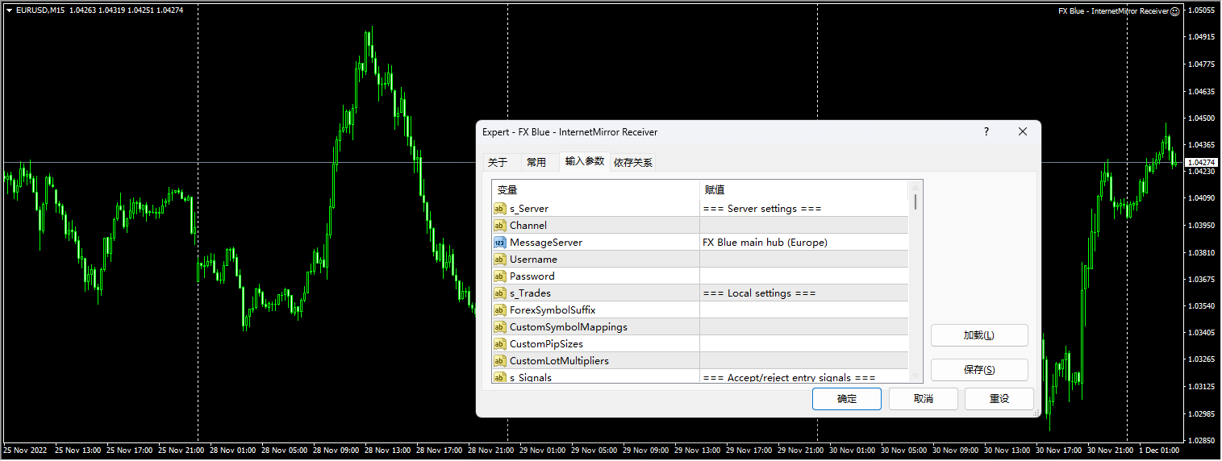Select the MessageServer variable name
1222x461 pixels.
pyautogui.click(x=546, y=243)
